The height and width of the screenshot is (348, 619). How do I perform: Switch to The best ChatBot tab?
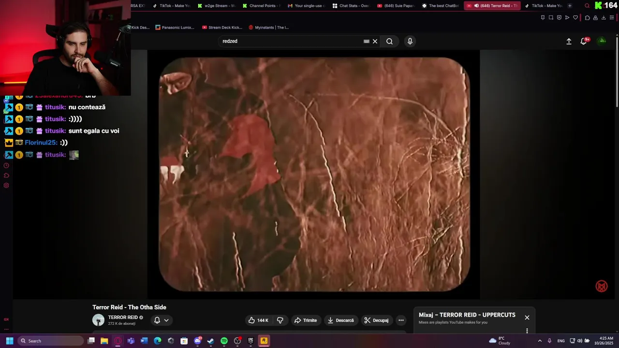pyautogui.click(x=441, y=6)
